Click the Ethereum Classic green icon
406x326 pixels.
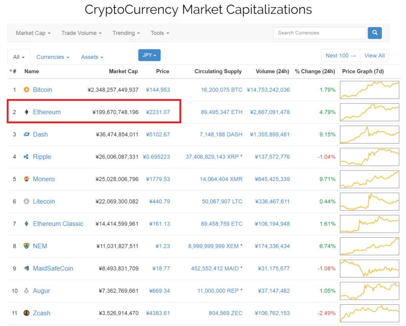tap(27, 223)
